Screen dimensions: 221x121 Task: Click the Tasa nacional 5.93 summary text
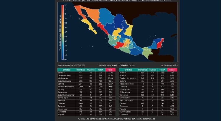coord(116,65)
